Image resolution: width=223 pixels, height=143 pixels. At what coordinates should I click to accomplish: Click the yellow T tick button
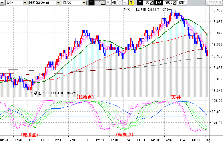(131, 3)
